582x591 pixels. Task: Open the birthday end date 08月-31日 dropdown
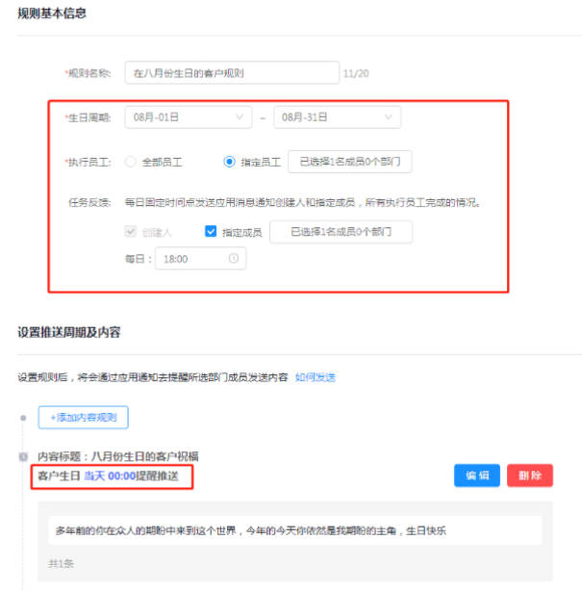click(337, 117)
